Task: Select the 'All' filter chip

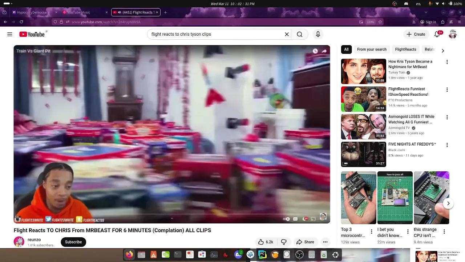Action: point(346,49)
